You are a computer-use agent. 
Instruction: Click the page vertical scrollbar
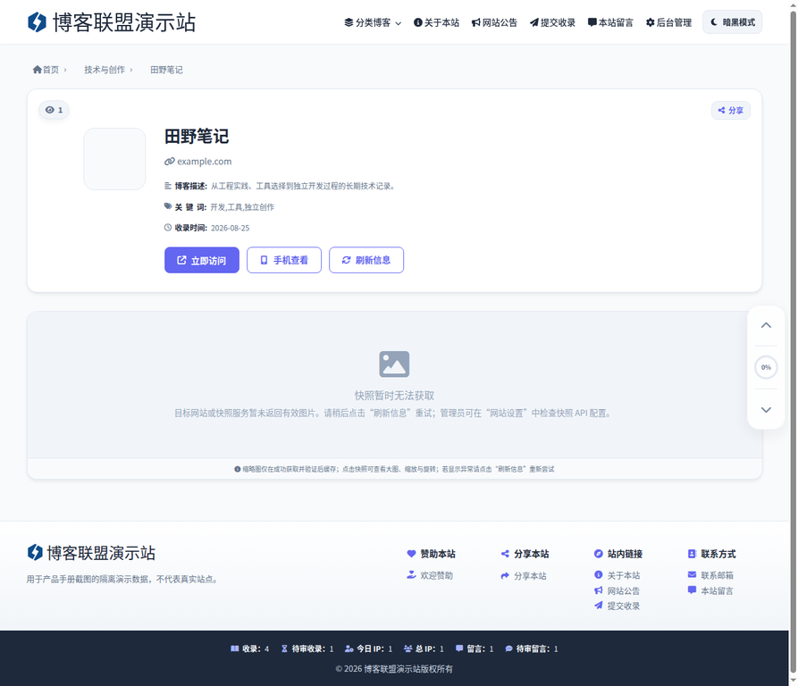click(x=793, y=343)
